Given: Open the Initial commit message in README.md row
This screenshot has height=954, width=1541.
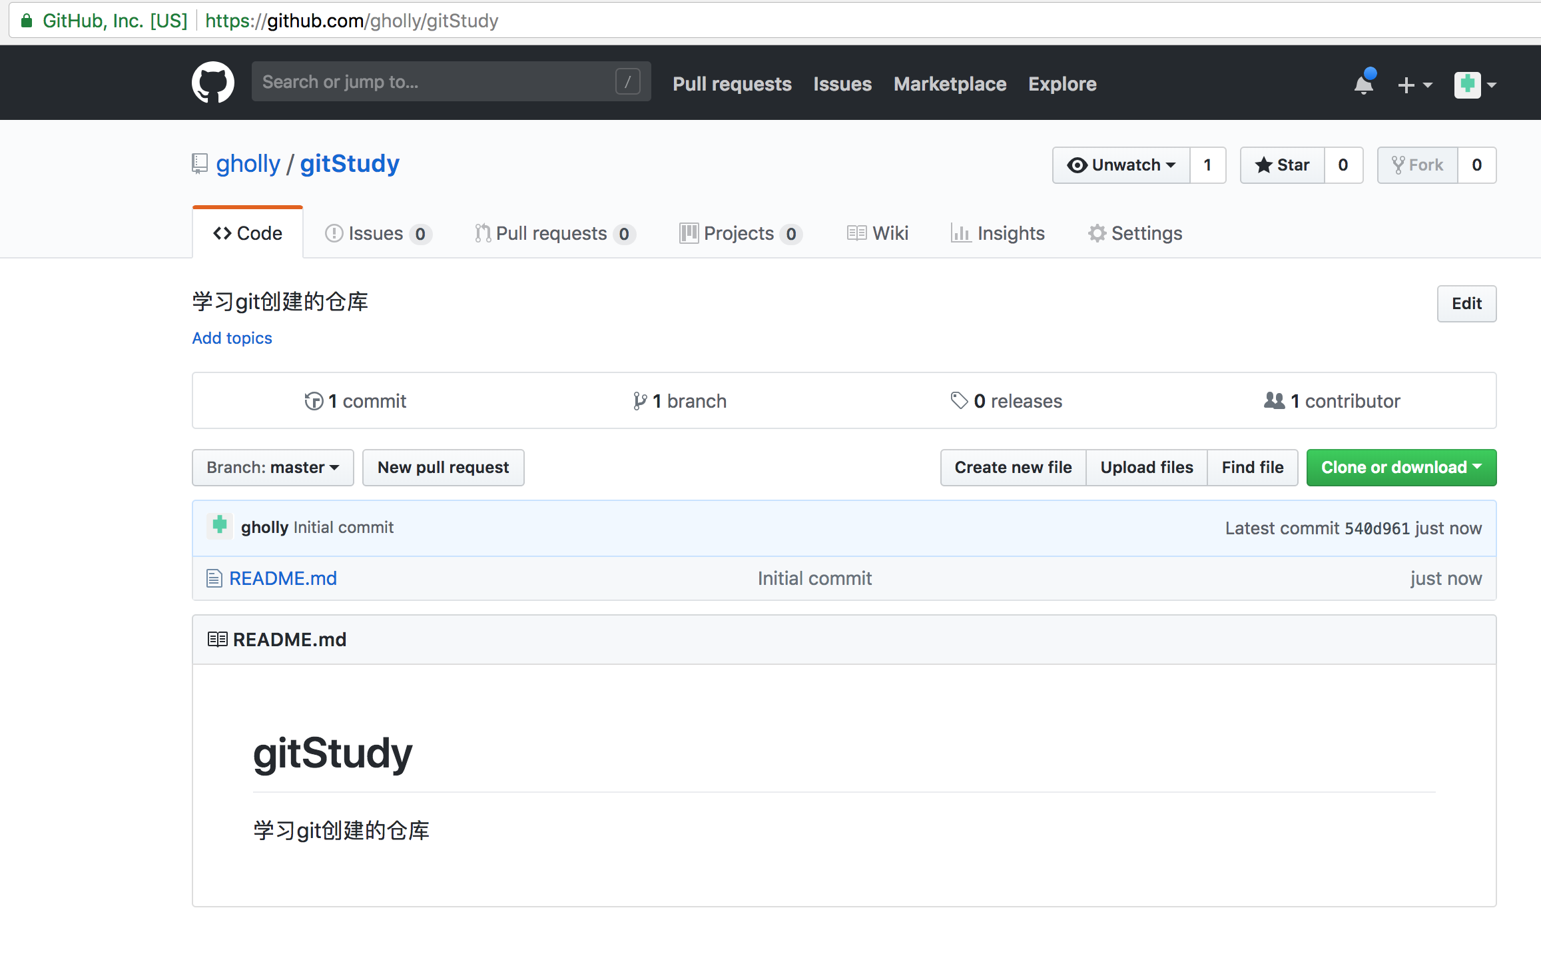Looking at the screenshot, I should tap(814, 578).
